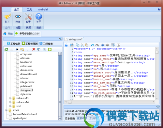Click the editor horizontal scroll left arrow
Viewport: 163px width, 128px height.
coord(66,102)
